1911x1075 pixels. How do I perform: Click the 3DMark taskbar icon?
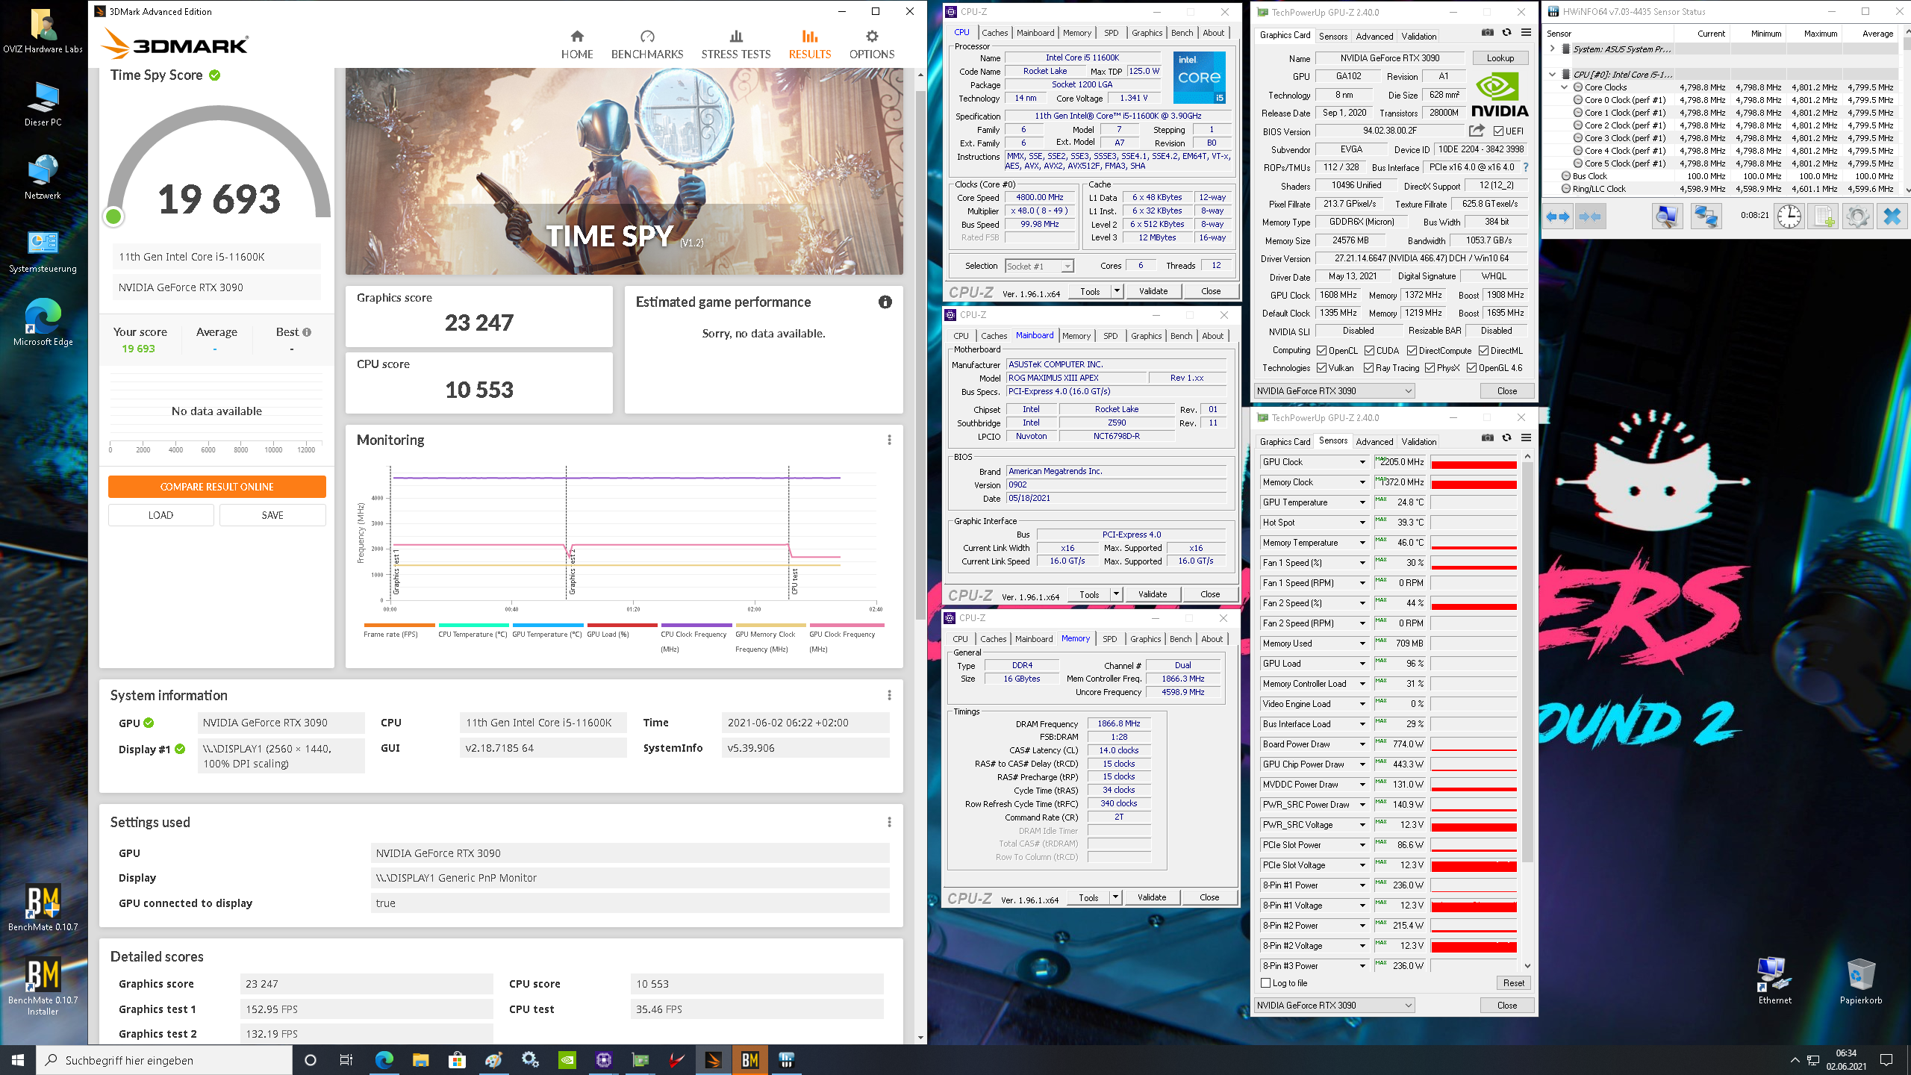coord(713,1060)
